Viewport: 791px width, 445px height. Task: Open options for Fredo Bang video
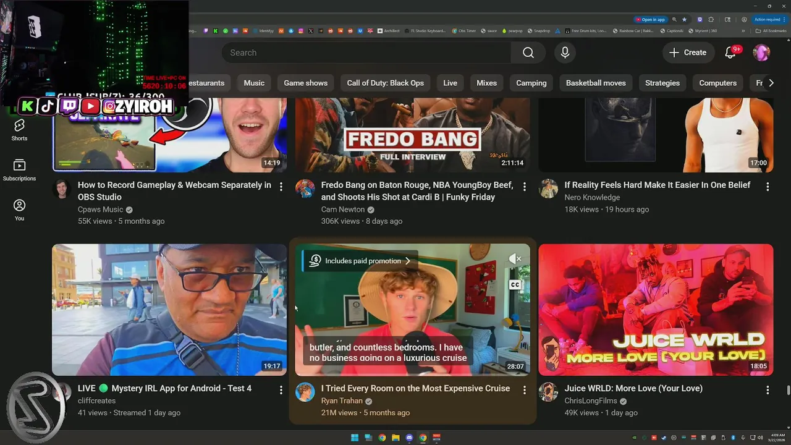(x=524, y=186)
